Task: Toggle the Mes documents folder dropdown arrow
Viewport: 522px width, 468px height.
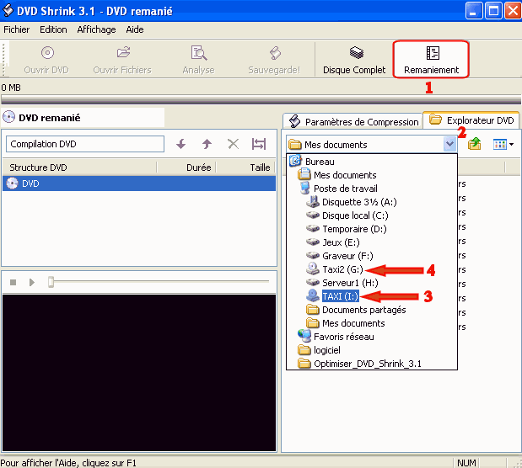Action: 449,144
